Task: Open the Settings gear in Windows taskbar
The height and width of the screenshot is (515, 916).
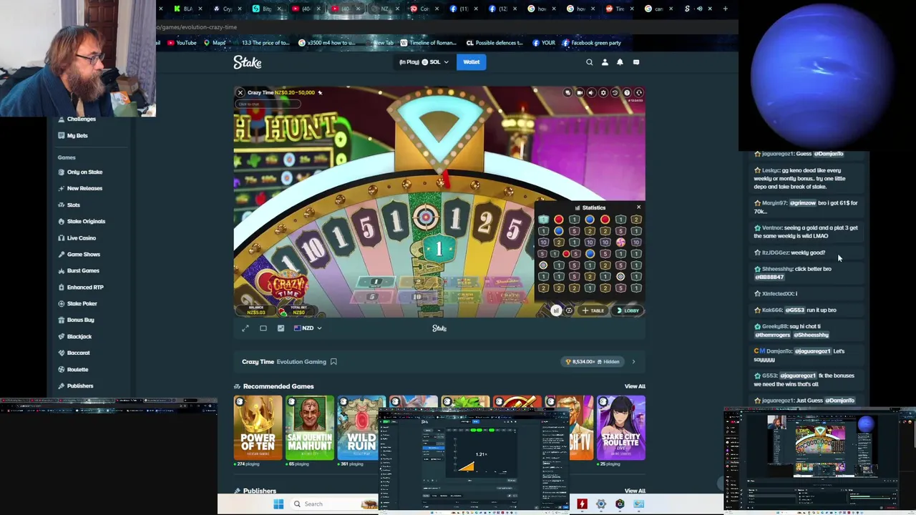Action: [x=601, y=504]
